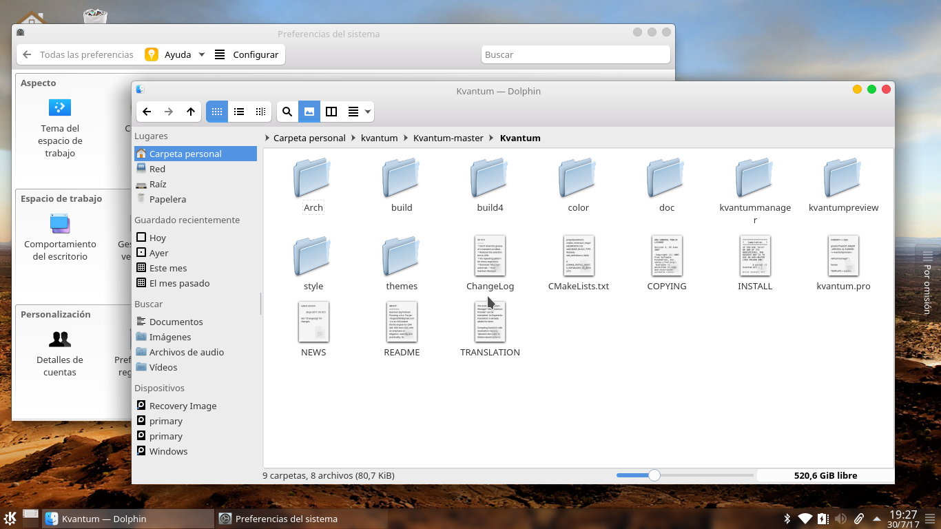
Task: Select the 'kvantummanager' folder
Action: coord(755,190)
